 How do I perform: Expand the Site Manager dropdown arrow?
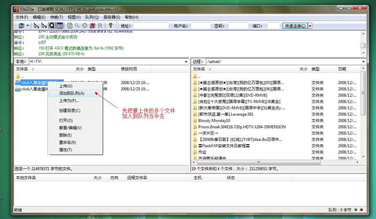coord(28,25)
